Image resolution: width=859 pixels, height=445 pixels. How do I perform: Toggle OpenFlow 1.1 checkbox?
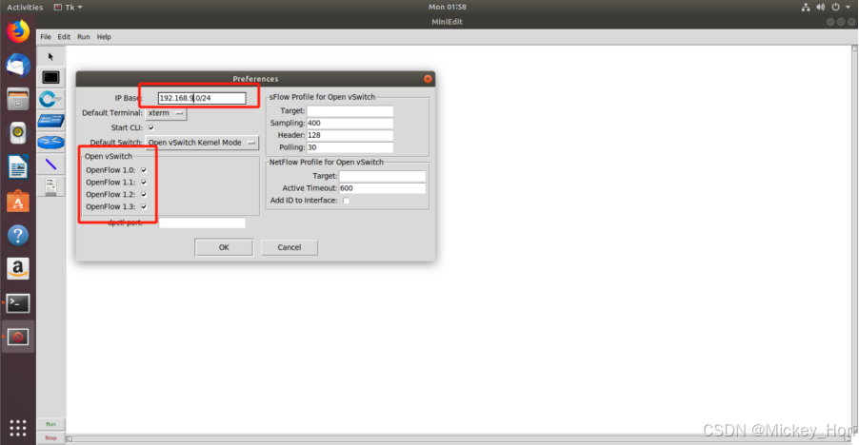click(144, 182)
